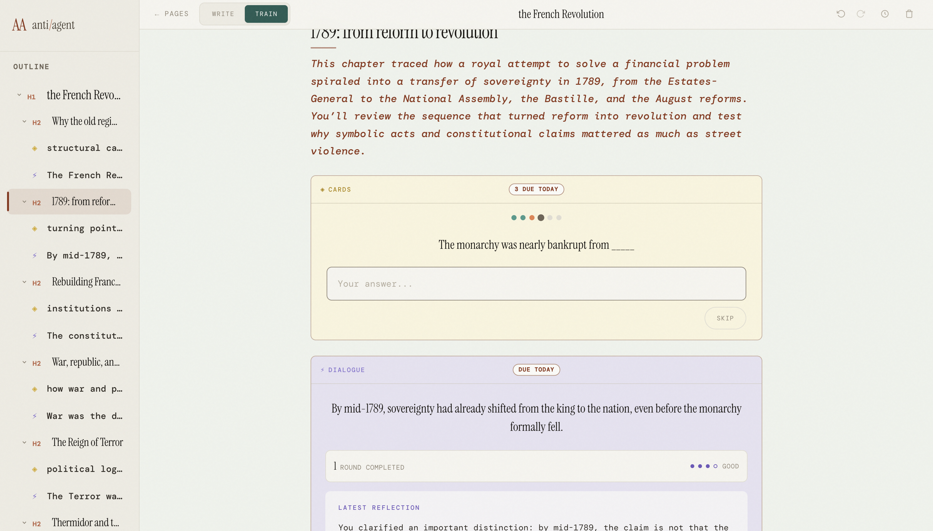The image size is (933, 531).
Task: Select lightning icon beside 'War was the d…'
Action: coord(35,416)
